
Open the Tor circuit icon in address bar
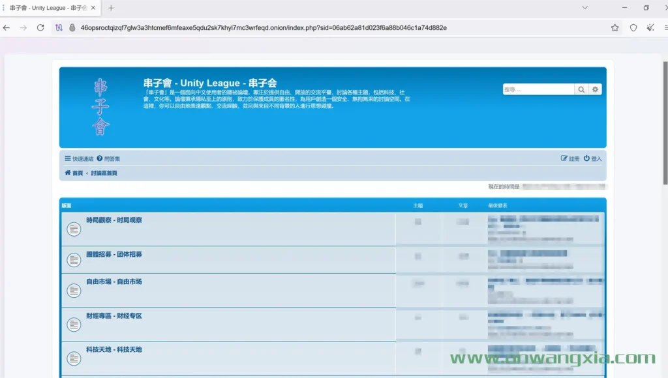[59, 27]
